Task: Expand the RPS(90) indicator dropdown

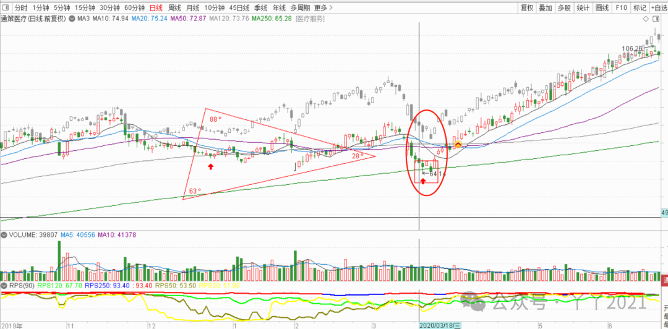Action: pos(4,286)
